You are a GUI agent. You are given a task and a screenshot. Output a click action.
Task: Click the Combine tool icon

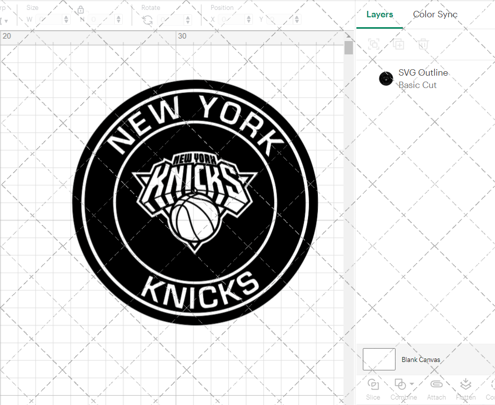click(401, 385)
